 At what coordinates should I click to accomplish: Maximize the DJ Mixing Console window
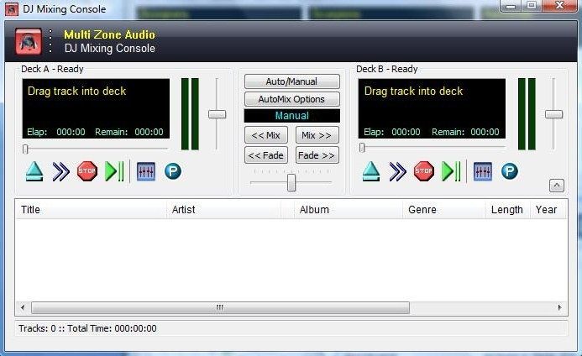[532, 6]
